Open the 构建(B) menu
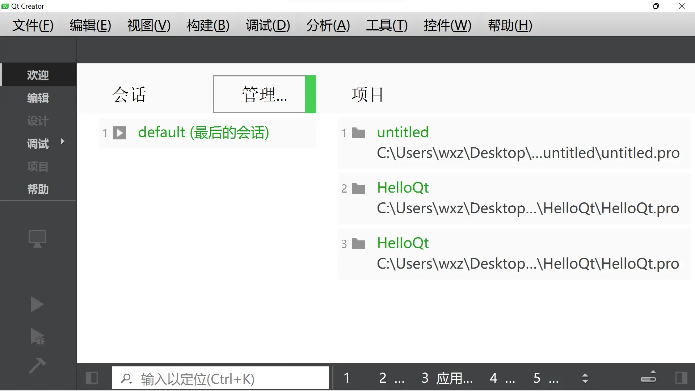This screenshot has height=391, width=695. tap(208, 25)
